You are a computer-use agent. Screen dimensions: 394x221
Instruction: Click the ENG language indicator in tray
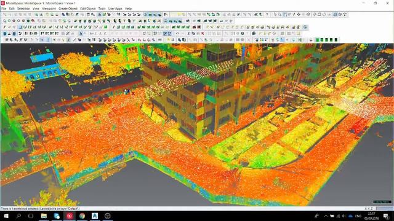point(358,216)
